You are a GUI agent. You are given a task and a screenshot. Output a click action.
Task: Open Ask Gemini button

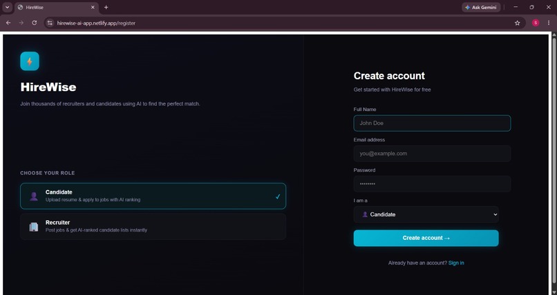(481, 7)
